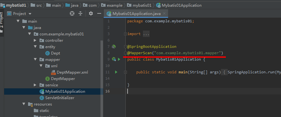The width and height of the screenshot is (281, 117).
Task: Click the DeptMapper.xml file icon
Action: click(53, 72)
